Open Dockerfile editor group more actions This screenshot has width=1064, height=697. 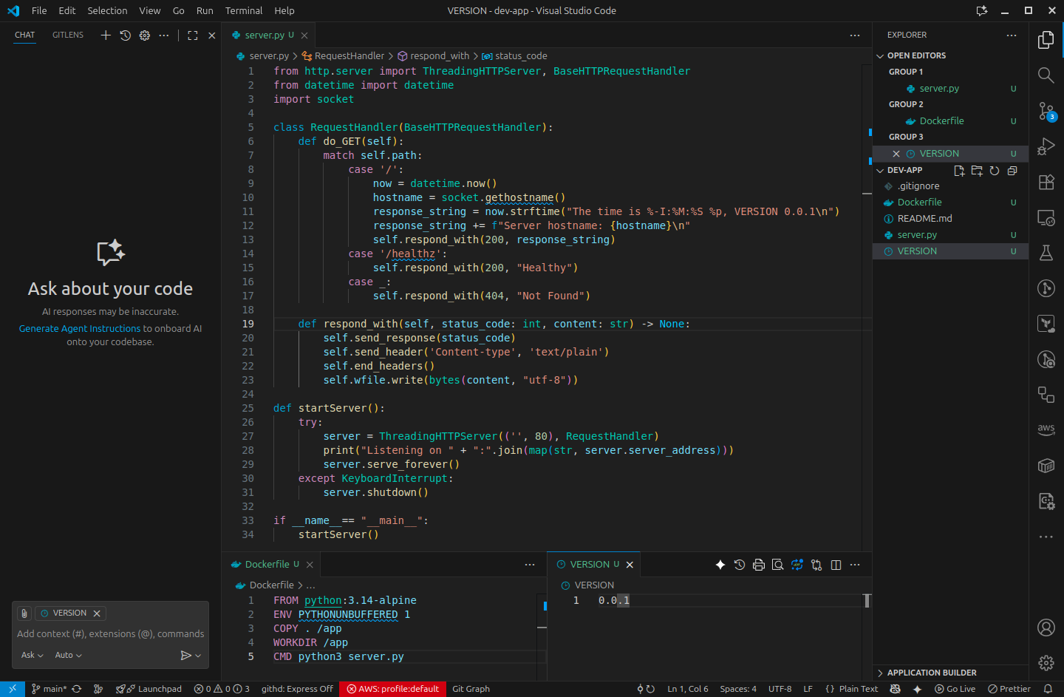[530, 565]
